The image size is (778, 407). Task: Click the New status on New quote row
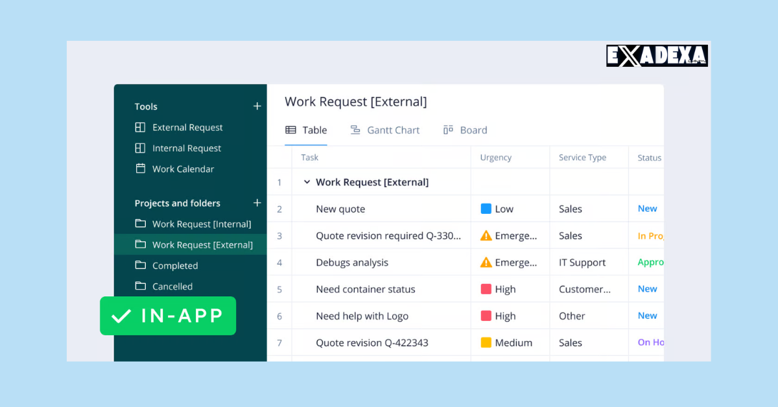click(647, 208)
